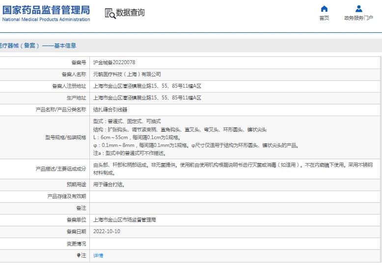Click 产品名称/产品分类名称 label

pyautogui.click(x=61, y=109)
